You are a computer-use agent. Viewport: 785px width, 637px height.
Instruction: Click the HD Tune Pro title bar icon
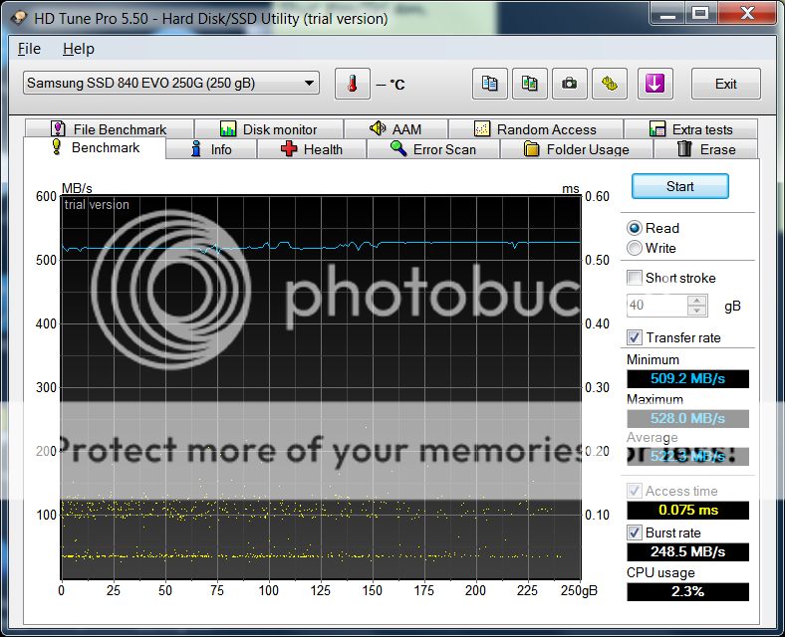click(19, 19)
